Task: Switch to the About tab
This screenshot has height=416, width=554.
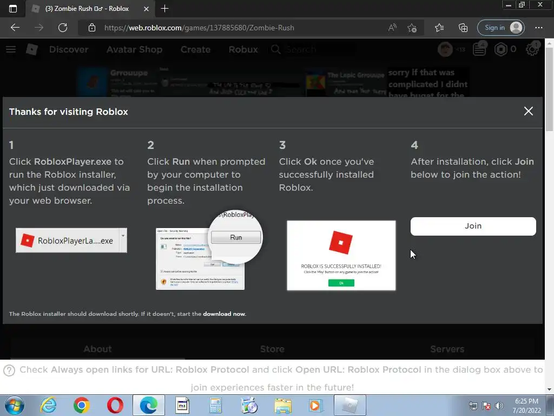Action: 97,349
